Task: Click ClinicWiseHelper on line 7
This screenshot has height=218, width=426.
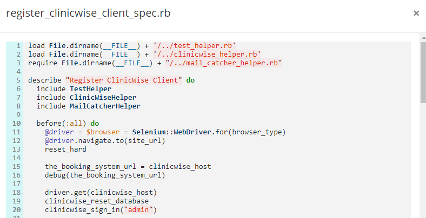Action: pyautogui.click(x=103, y=98)
